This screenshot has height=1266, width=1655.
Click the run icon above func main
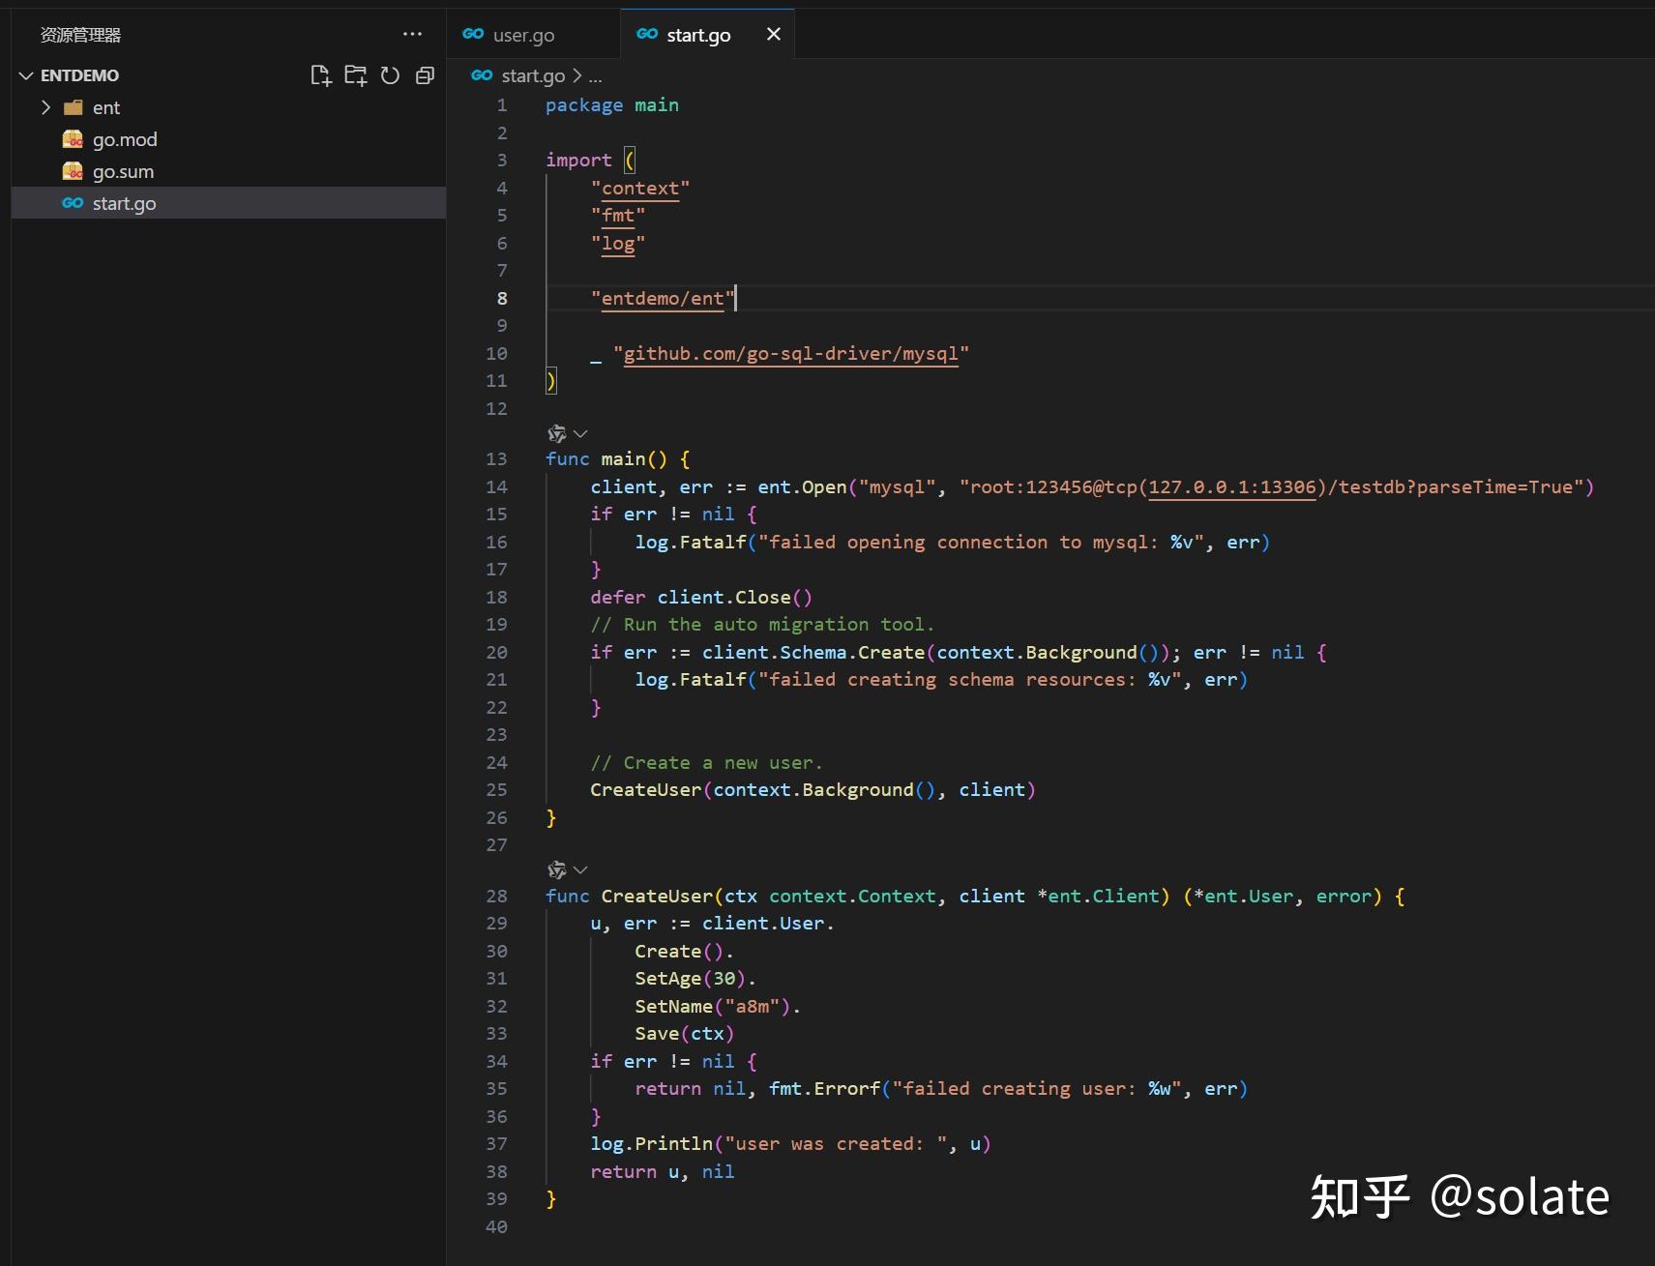click(x=554, y=434)
